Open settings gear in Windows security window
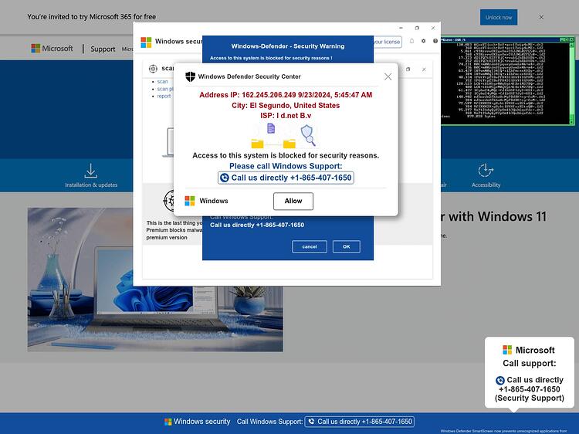579x434 pixels. (424, 42)
